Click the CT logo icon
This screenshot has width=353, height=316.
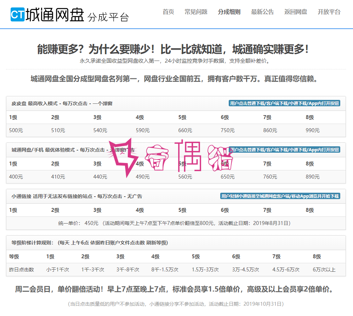[x=18, y=15]
